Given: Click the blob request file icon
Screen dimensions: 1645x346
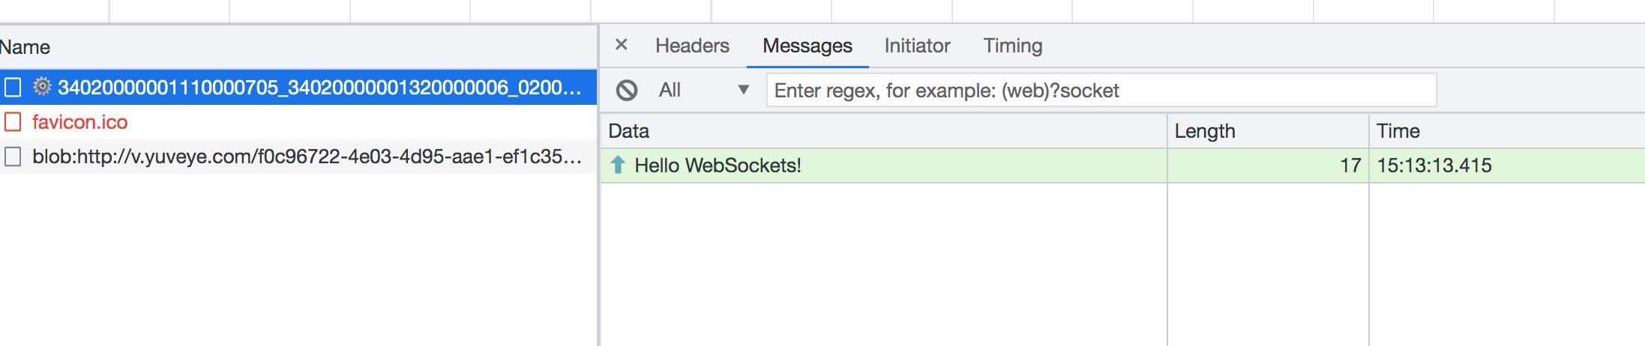Looking at the screenshot, I should tap(13, 157).
